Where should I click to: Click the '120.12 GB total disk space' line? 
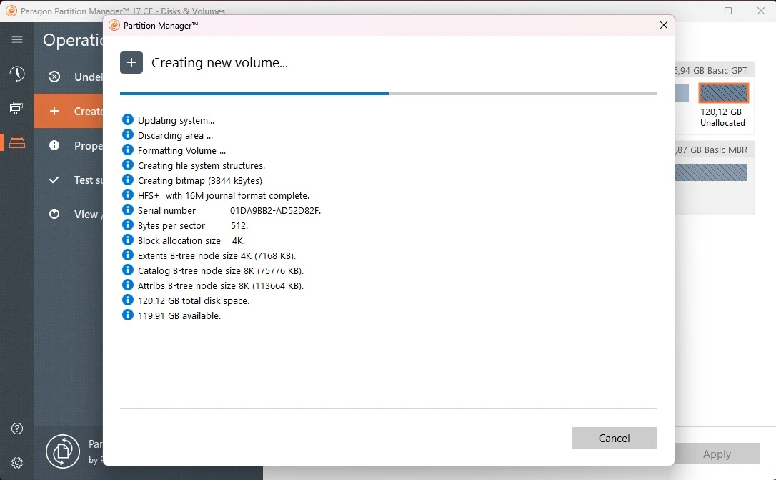click(x=194, y=300)
